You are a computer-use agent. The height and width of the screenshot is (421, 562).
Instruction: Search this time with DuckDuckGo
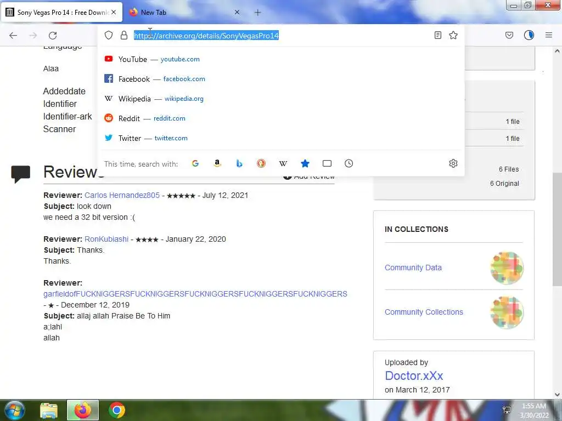[261, 163]
